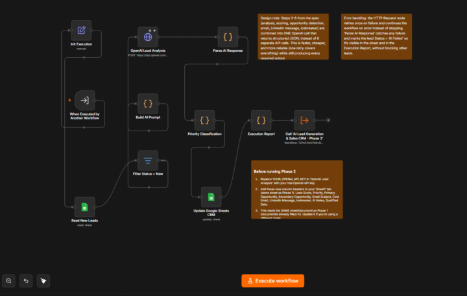
Task: Click the Kept output label on Filter node
Action: [163, 160]
